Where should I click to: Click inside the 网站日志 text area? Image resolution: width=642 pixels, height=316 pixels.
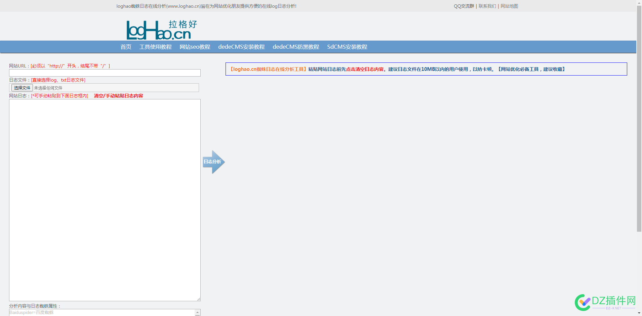[105, 200]
